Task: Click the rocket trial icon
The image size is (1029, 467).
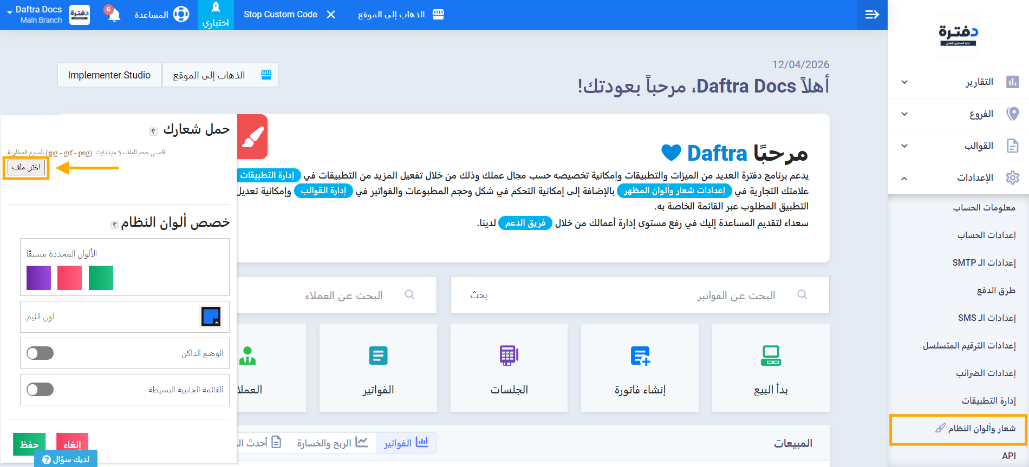Action: [x=216, y=8]
